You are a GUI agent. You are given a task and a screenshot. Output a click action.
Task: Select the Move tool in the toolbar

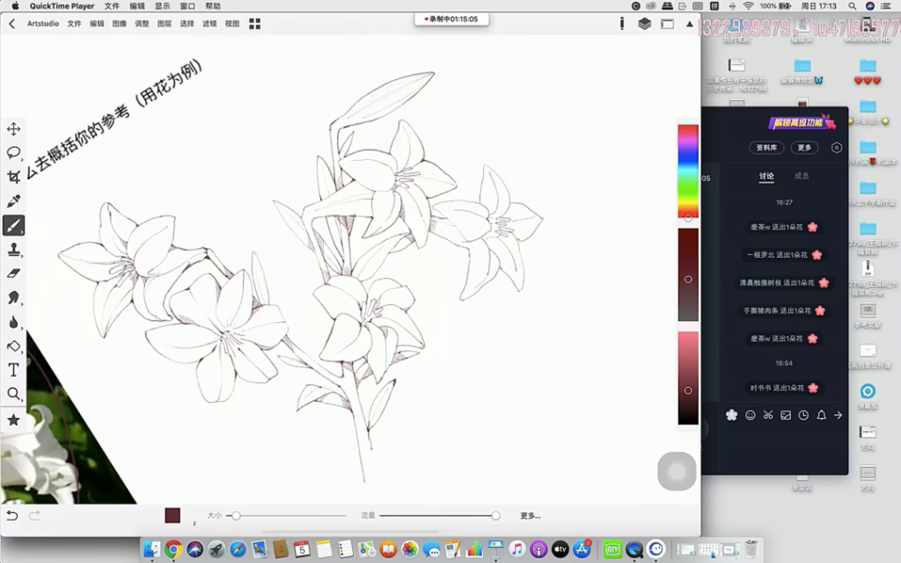click(x=13, y=129)
